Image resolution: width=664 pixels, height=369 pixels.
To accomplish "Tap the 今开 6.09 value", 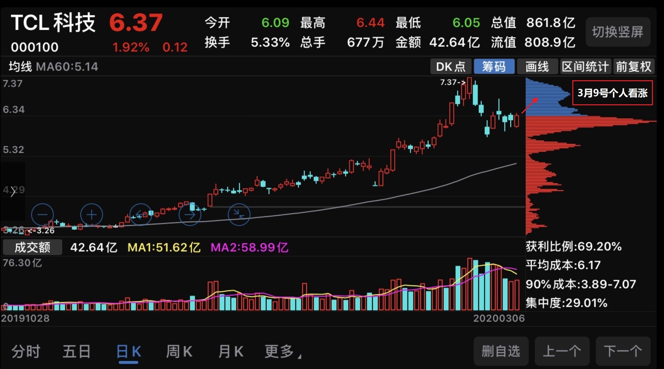I will pos(275,23).
